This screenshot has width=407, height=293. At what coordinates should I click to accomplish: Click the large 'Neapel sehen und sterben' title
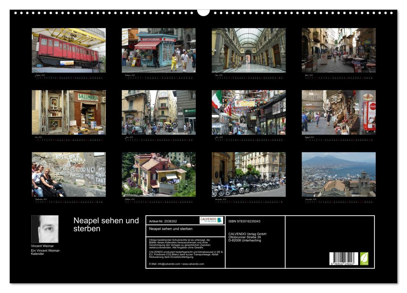(106, 225)
